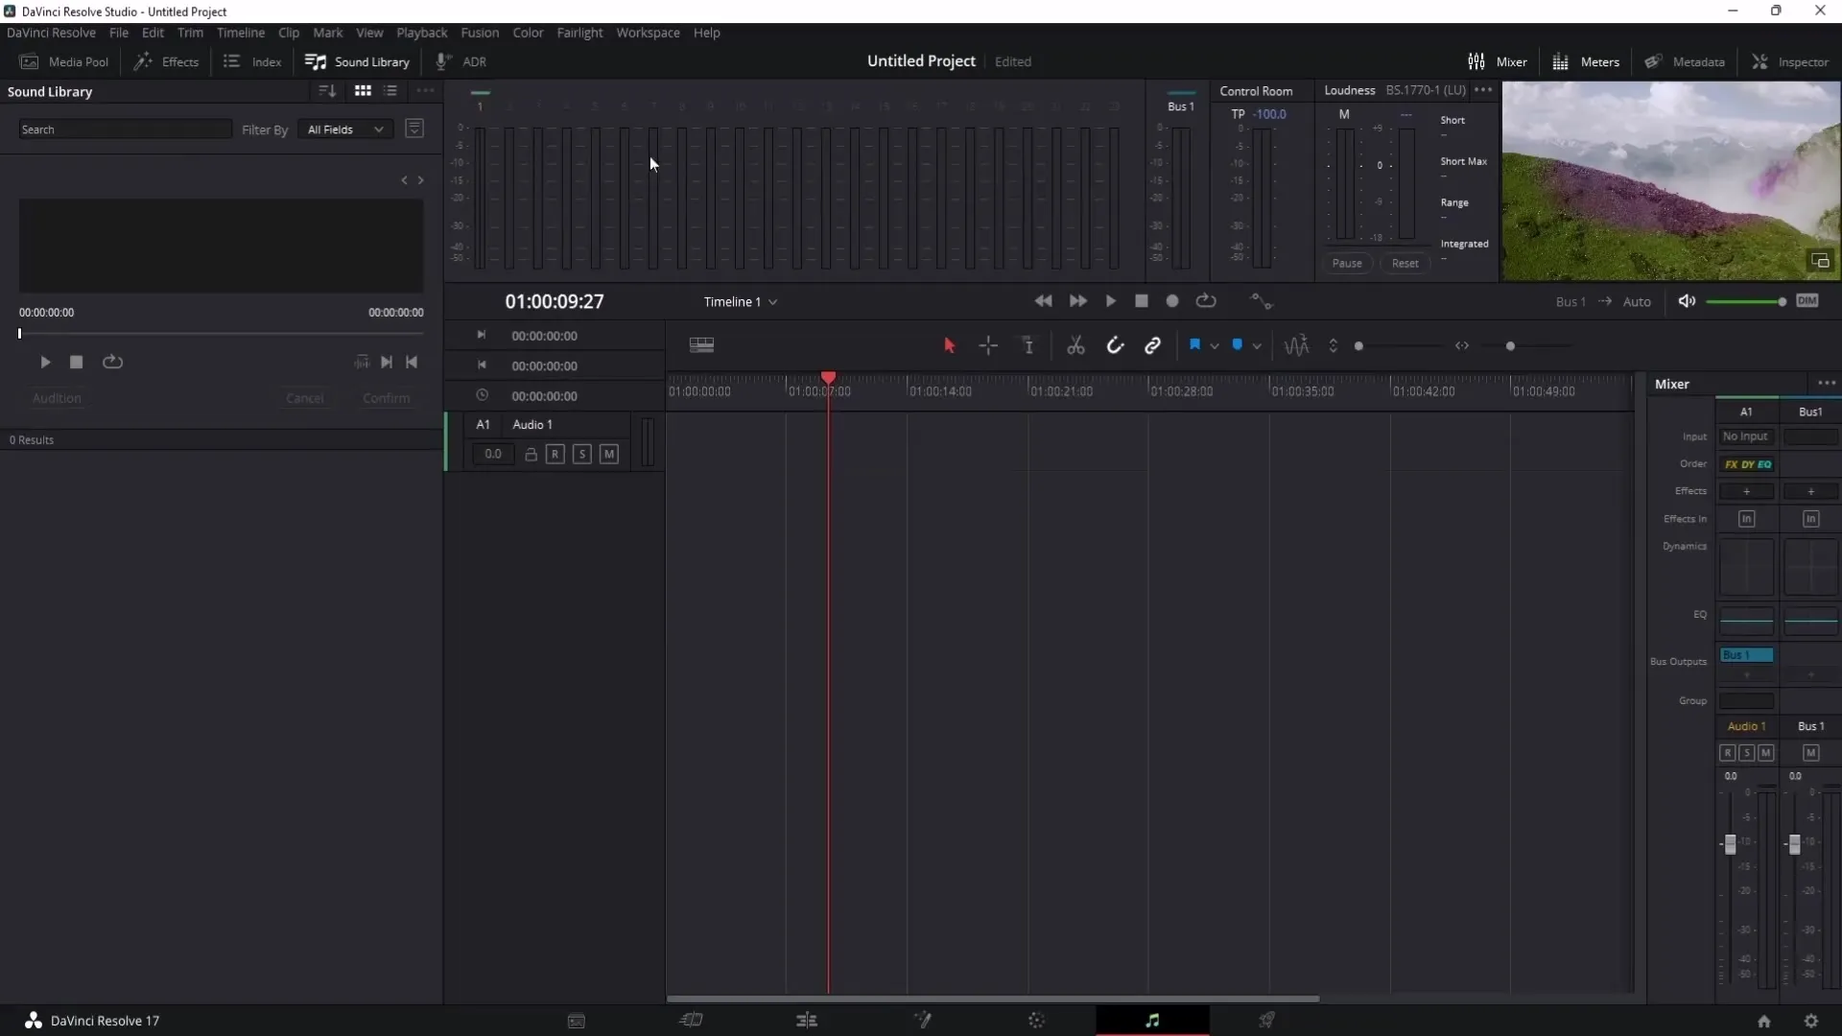This screenshot has width=1842, height=1036.
Task: Drag the audio volume fader in mixer
Action: coord(1731,845)
